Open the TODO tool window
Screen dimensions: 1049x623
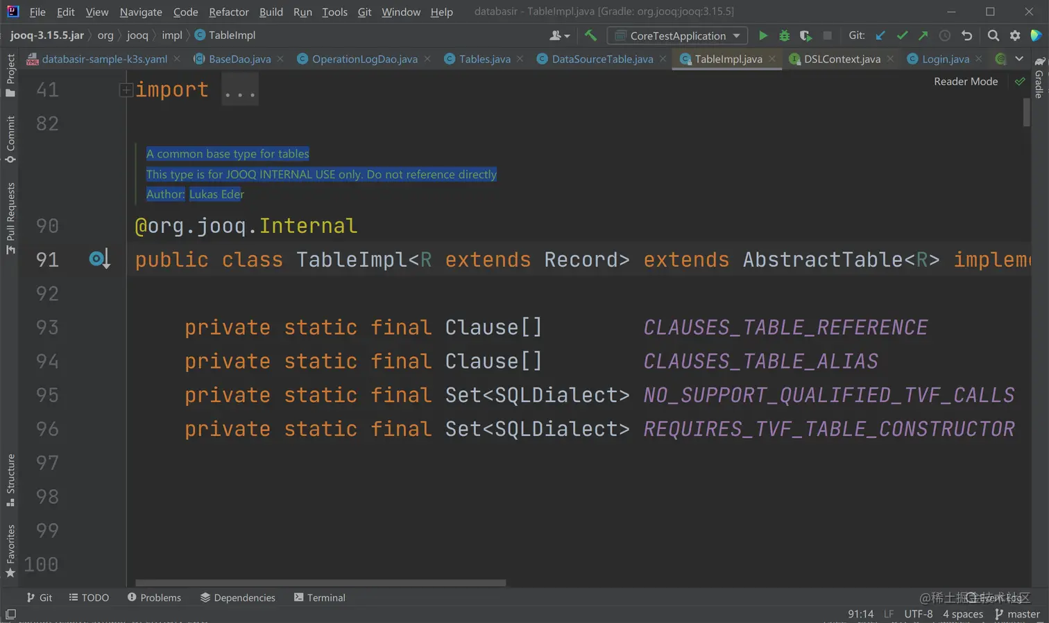(x=89, y=597)
